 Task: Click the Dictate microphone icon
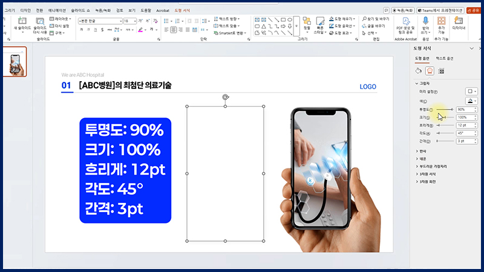pos(425,21)
